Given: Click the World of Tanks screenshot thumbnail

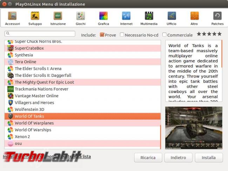Looking at the screenshot, I should [194, 128].
